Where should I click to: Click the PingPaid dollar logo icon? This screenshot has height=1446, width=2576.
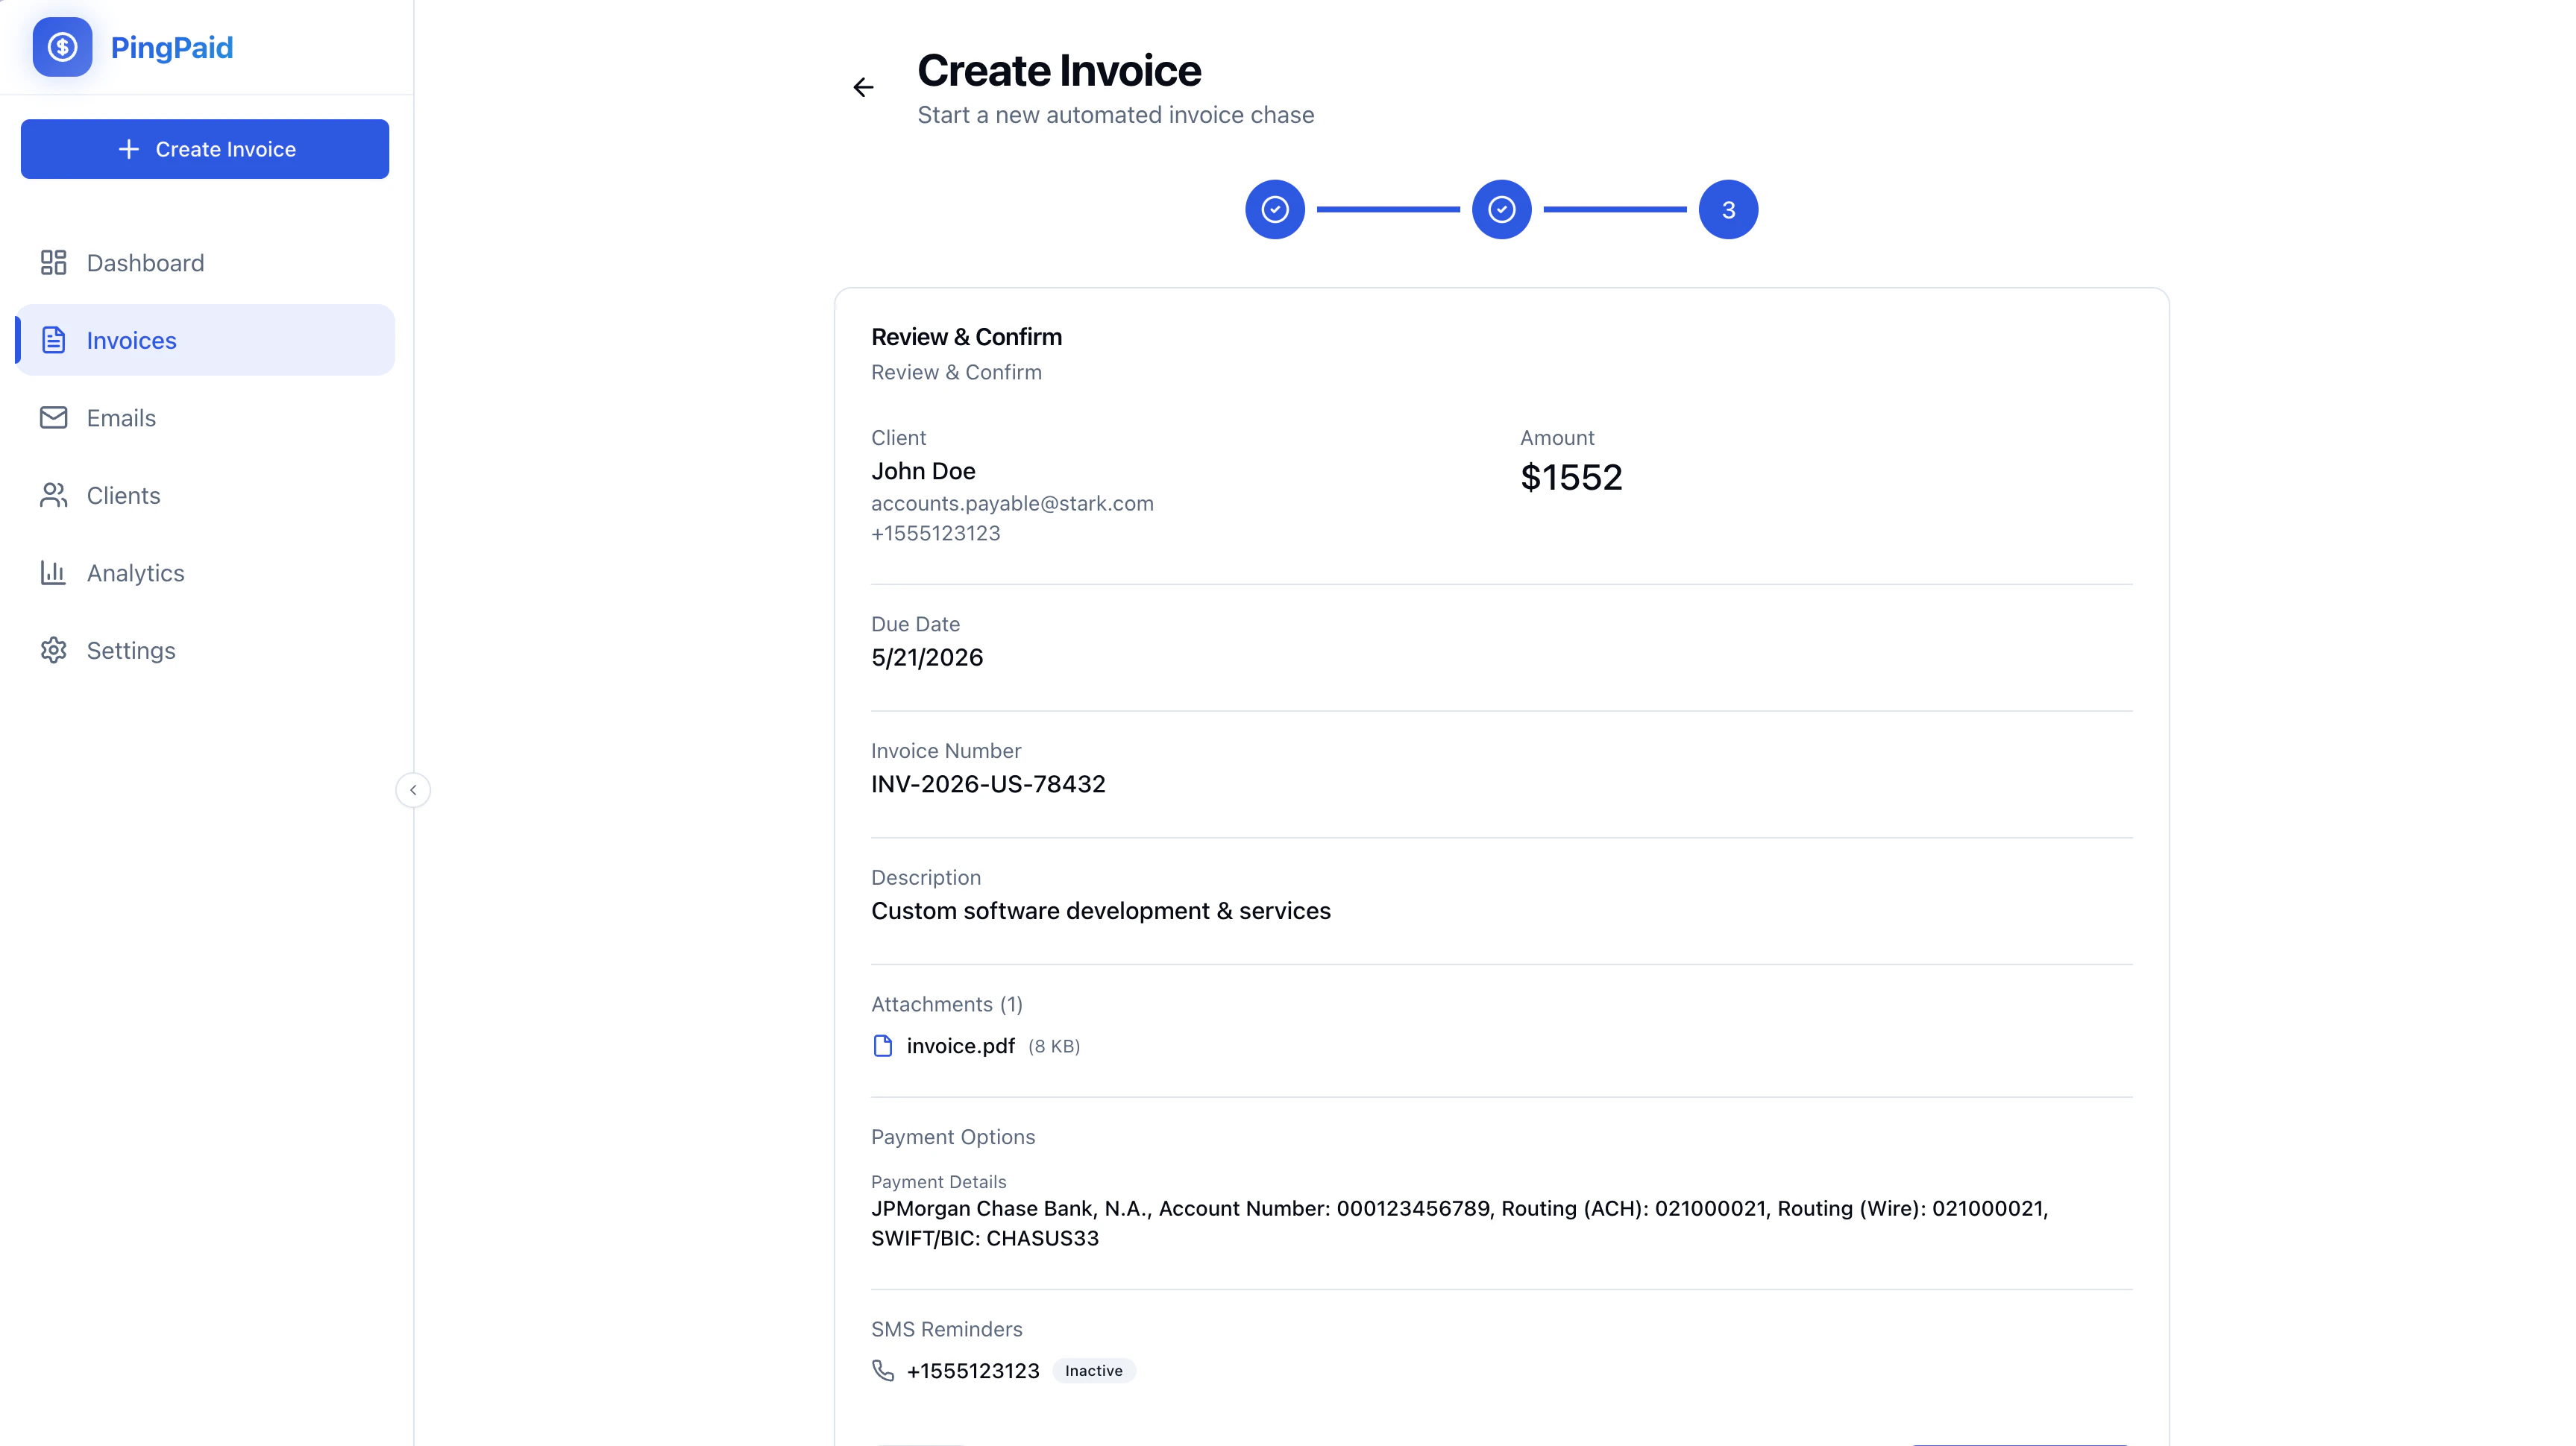(62, 47)
